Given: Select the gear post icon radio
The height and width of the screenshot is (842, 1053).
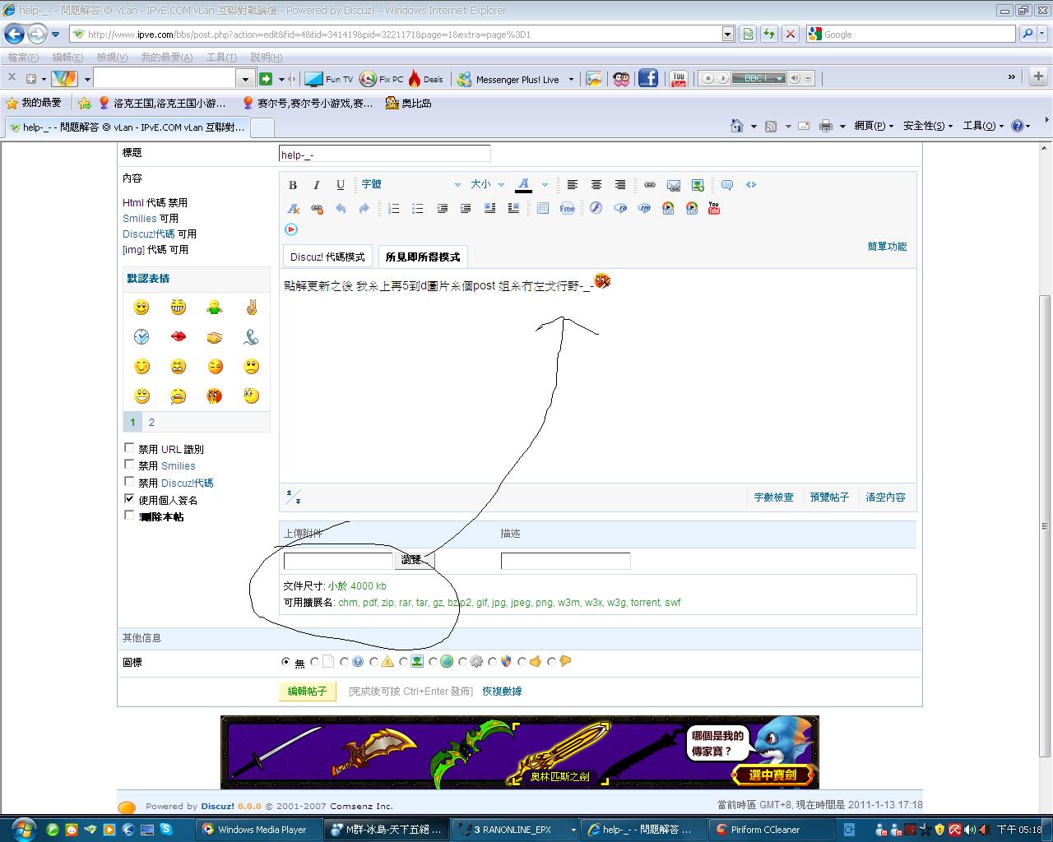Looking at the screenshot, I should (463, 662).
